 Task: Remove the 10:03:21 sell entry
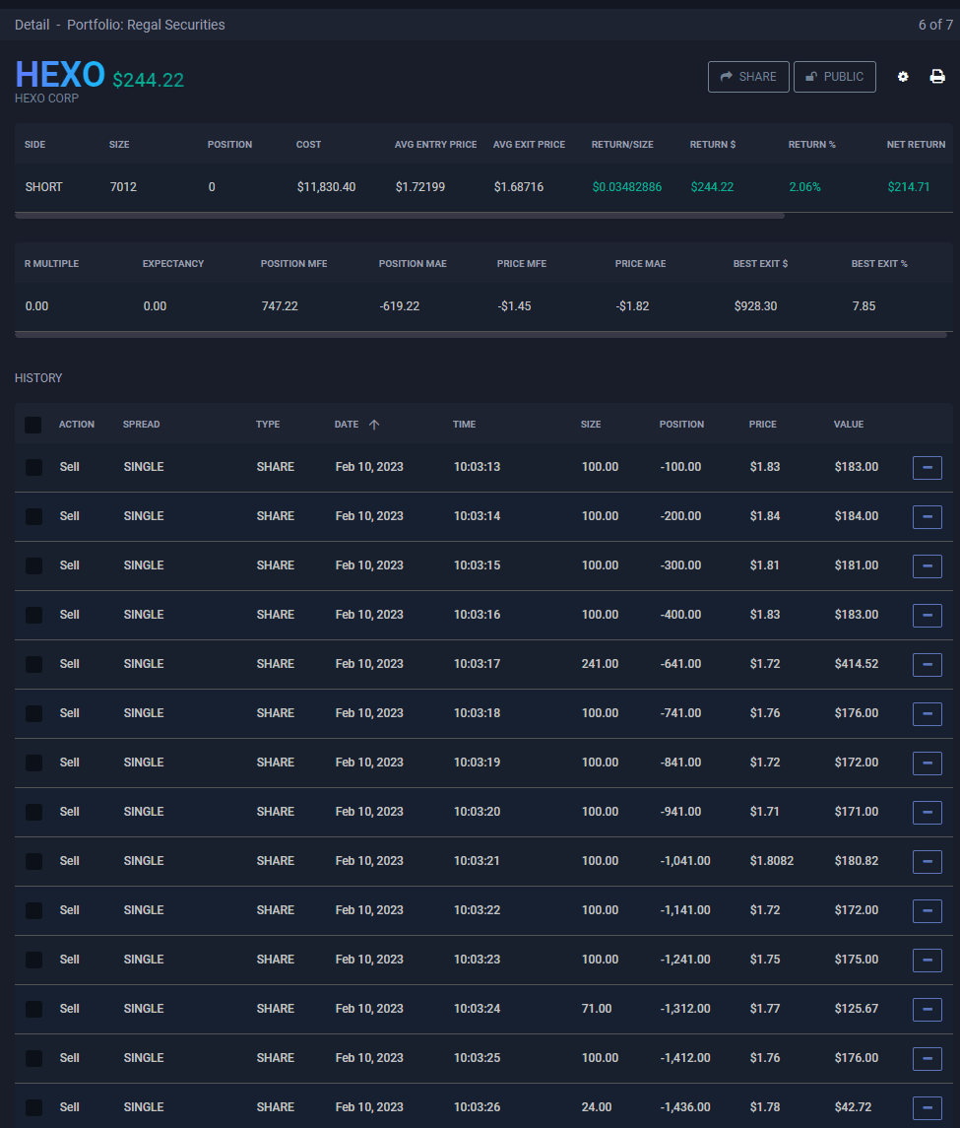point(927,862)
